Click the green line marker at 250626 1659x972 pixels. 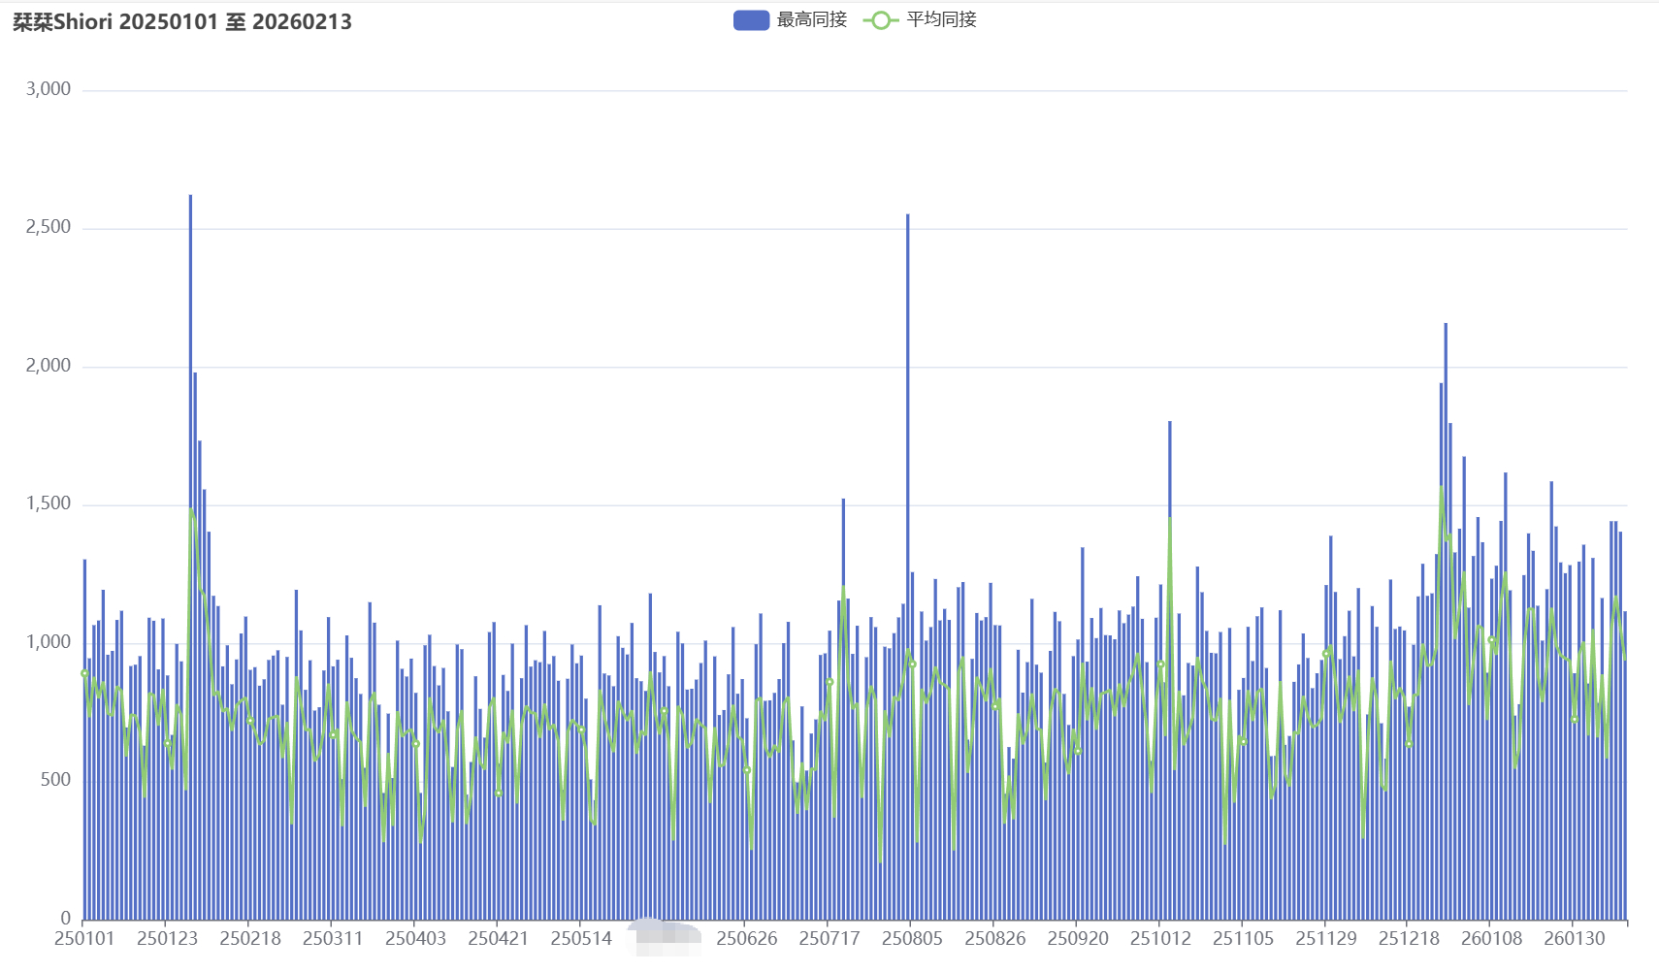(747, 770)
